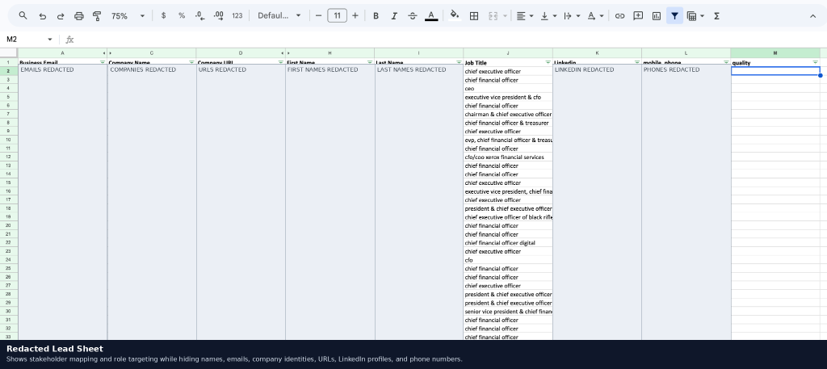The image size is (827, 369).
Task: Open filter on Last Name header
Action: click(459, 62)
